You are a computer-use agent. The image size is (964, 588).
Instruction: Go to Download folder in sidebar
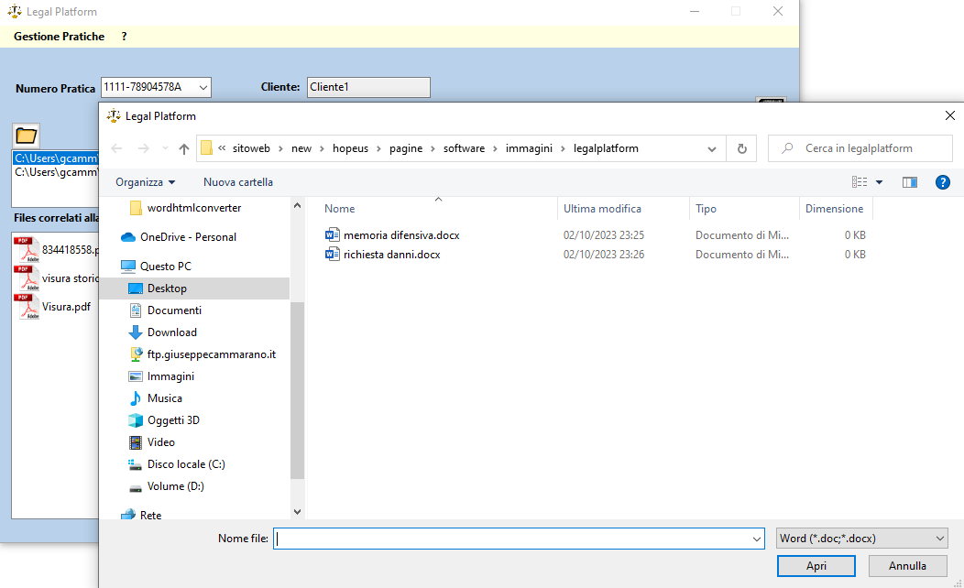pos(171,332)
